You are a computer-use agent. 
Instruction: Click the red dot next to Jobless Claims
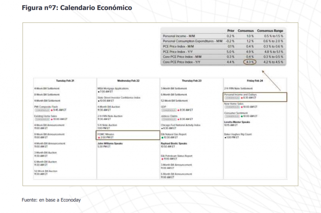click(178, 119)
